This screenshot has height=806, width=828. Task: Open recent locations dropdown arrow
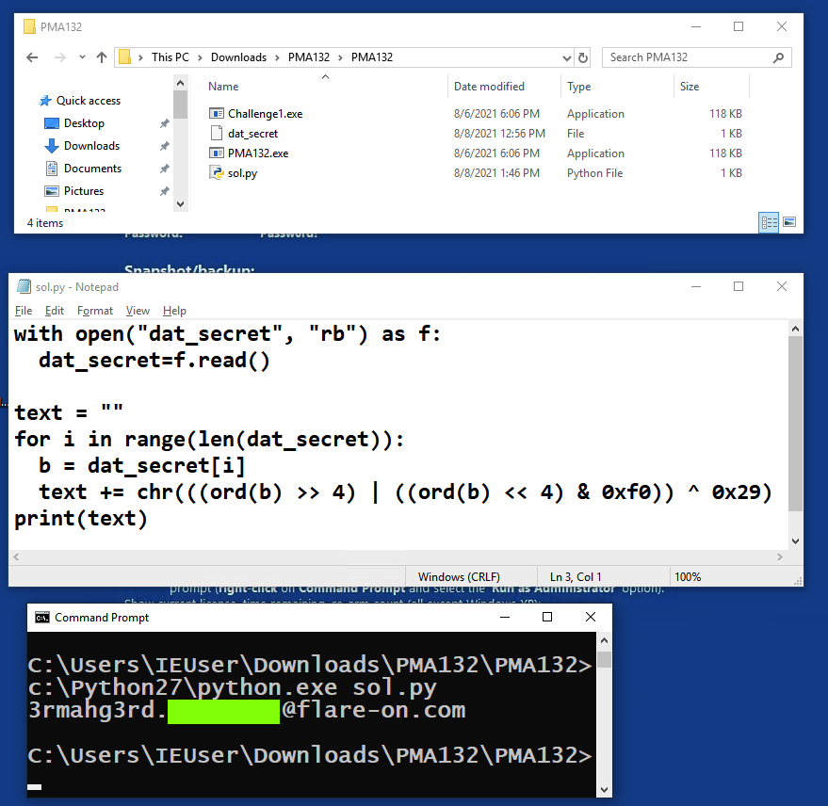click(82, 57)
